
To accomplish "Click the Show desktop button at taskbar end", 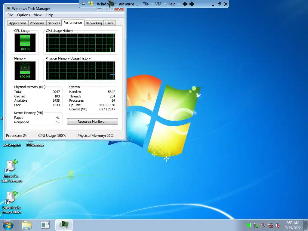I will coord(306,225).
